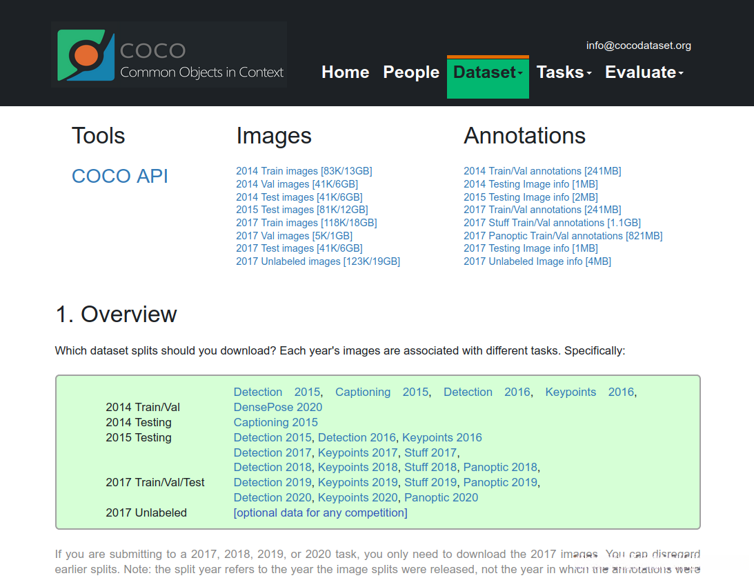The width and height of the screenshot is (754, 578).
Task: Open Detection 2016 link in 2015 Testing row
Action: [x=357, y=437]
